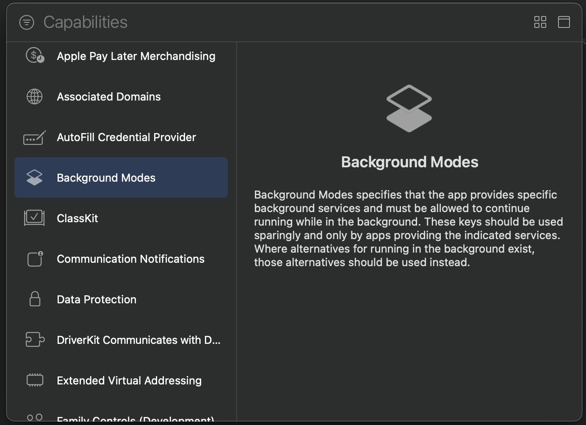Click the large Background Modes detail icon
The height and width of the screenshot is (425, 586).
[409, 109]
